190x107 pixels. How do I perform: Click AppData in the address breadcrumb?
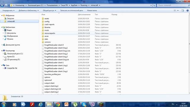[74, 5]
